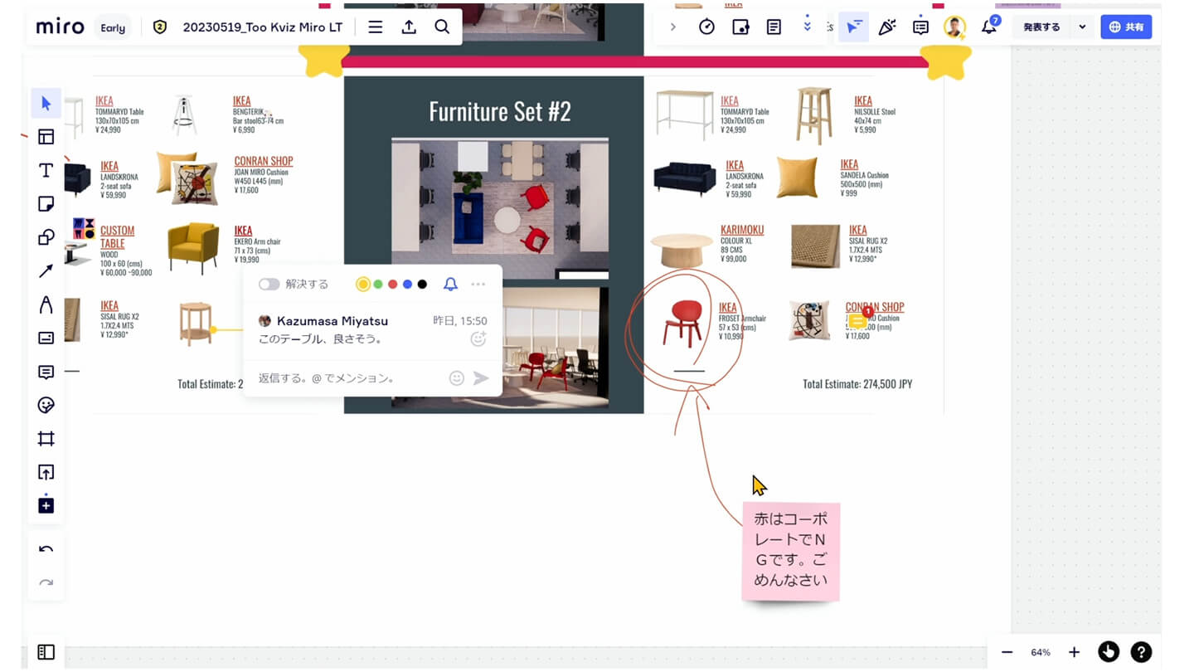Send the reply with arrow icon
Viewport: 1194px width, 672px height.
tap(481, 378)
